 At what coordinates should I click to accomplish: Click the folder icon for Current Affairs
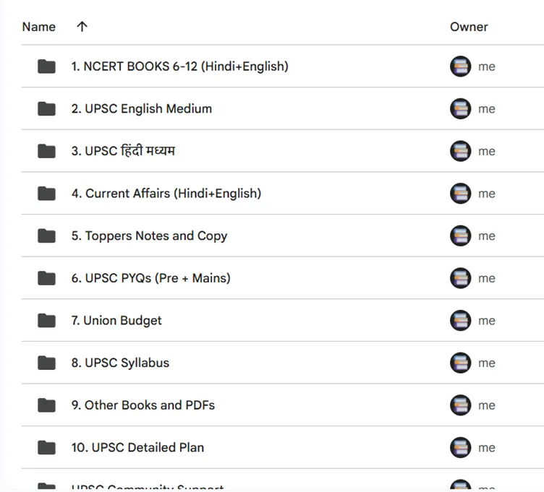tap(47, 194)
